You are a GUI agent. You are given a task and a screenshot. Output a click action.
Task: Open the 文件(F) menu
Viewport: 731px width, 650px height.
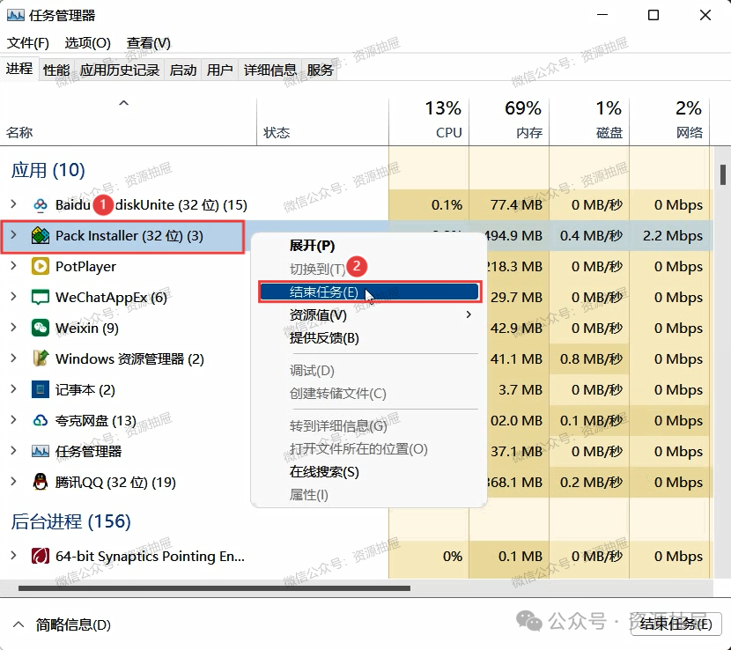(x=28, y=43)
